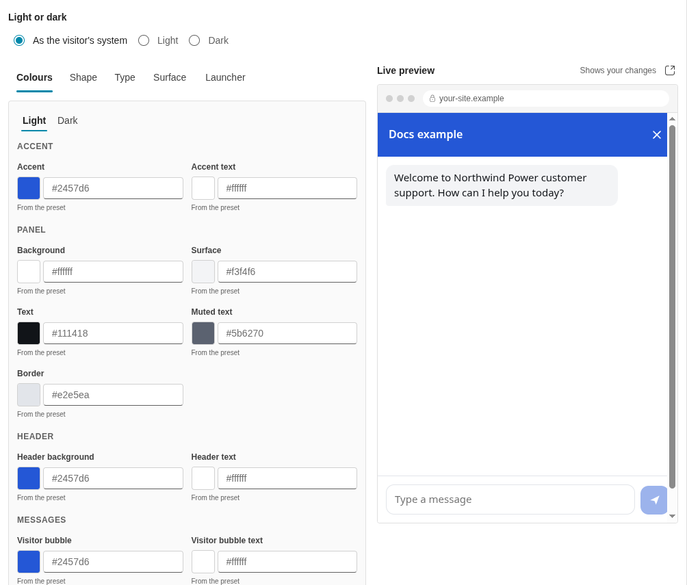Go to the Launcher tab
Viewport: 687px width, 585px height.
(225, 77)
